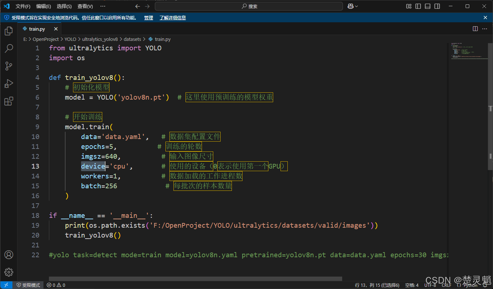Click the 管理 button in banner
Image resolution: width=493 pixels, height=289 pixels.
point(149,18)
